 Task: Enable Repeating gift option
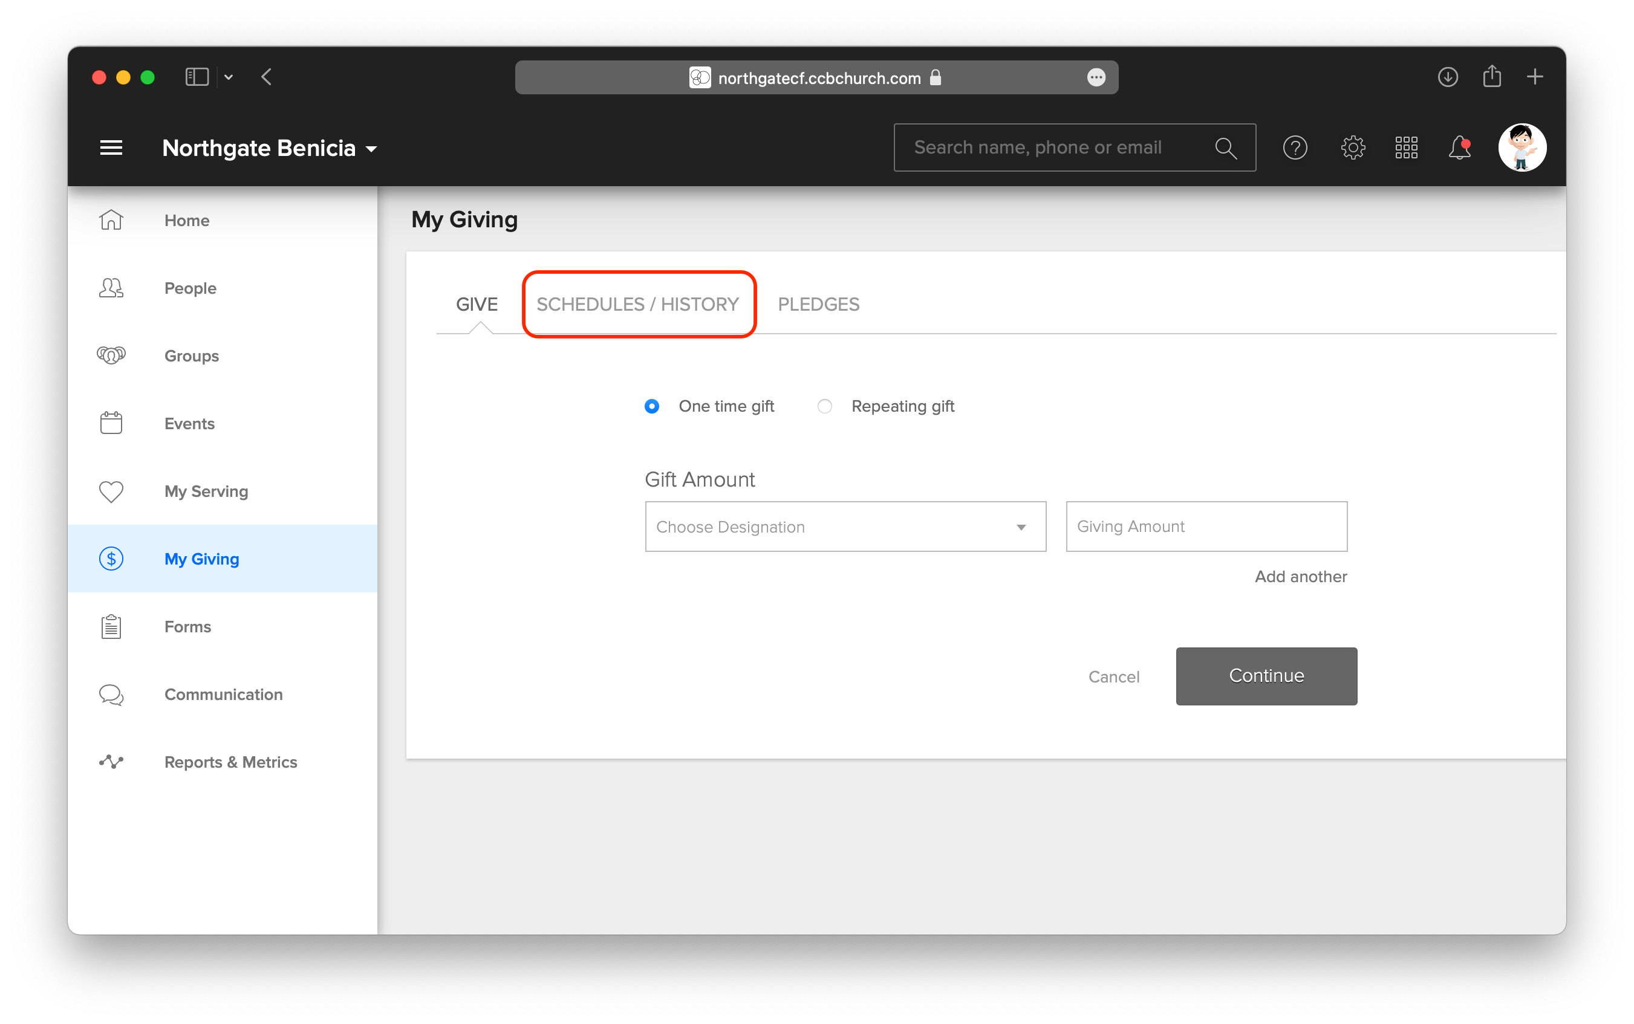point(826,406)
